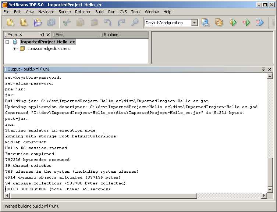Open the Build menu
Viewport: 277px width, 212px height.
99,12
